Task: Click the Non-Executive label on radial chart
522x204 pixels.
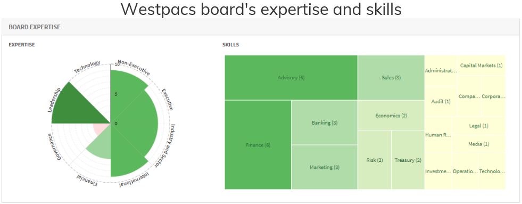Action: click(134, 68)
